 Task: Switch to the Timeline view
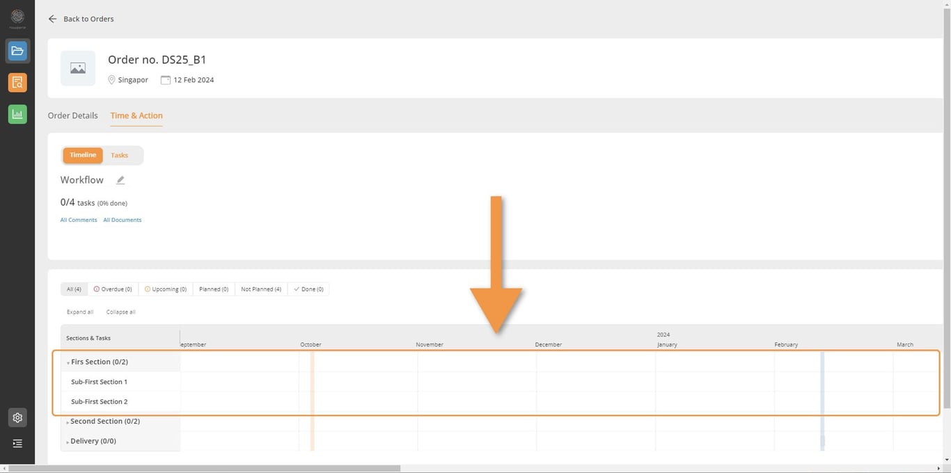[83, 155]
